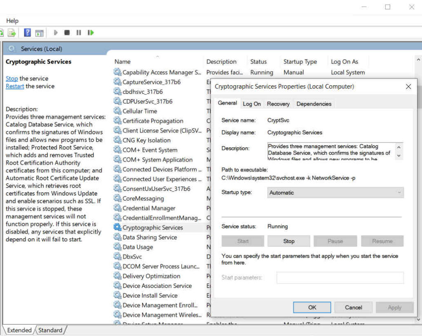Select Device Management Enrollment row
Viewport: 422px width, 336px height.
pos(160,305)
